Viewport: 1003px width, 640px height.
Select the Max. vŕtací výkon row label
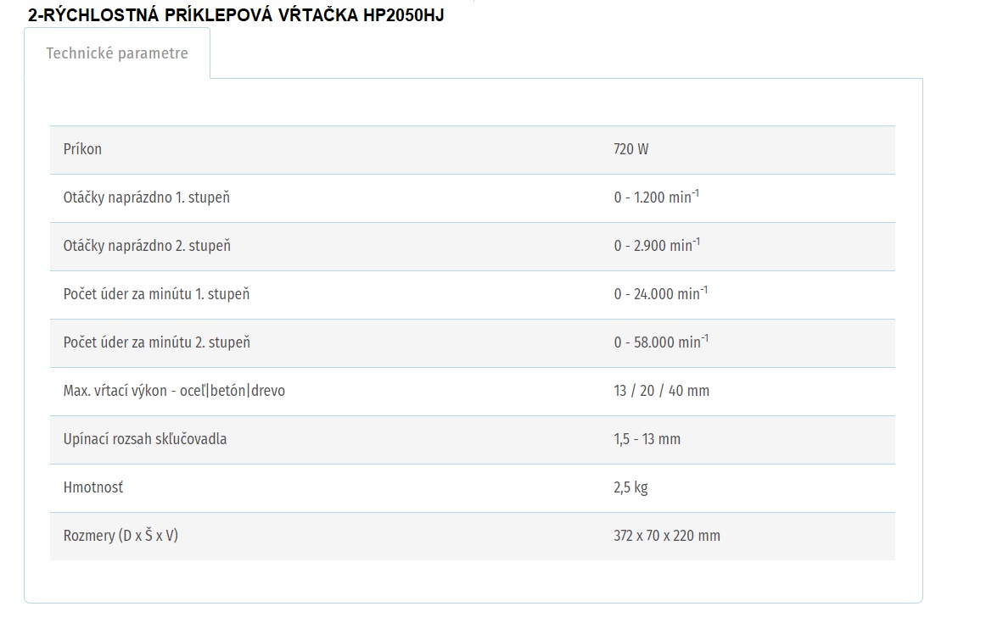[174, 391]
